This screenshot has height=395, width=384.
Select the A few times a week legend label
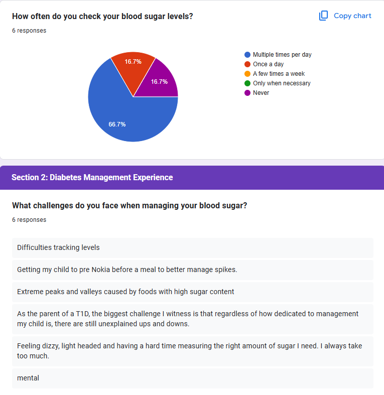click(279, 74)
